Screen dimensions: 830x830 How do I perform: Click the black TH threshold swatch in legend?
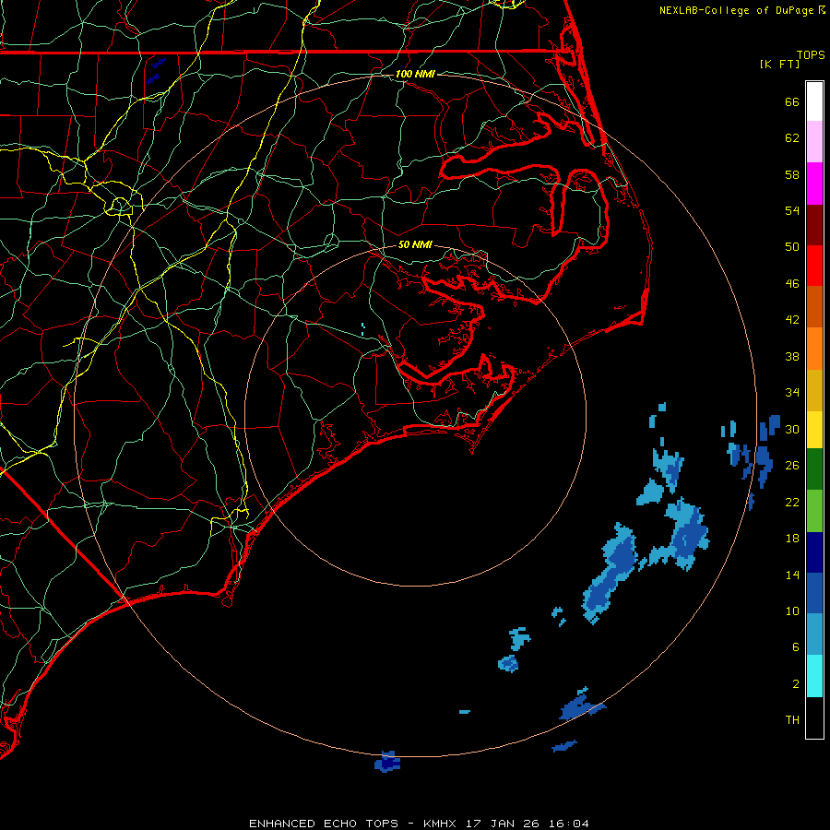[814, 717]
